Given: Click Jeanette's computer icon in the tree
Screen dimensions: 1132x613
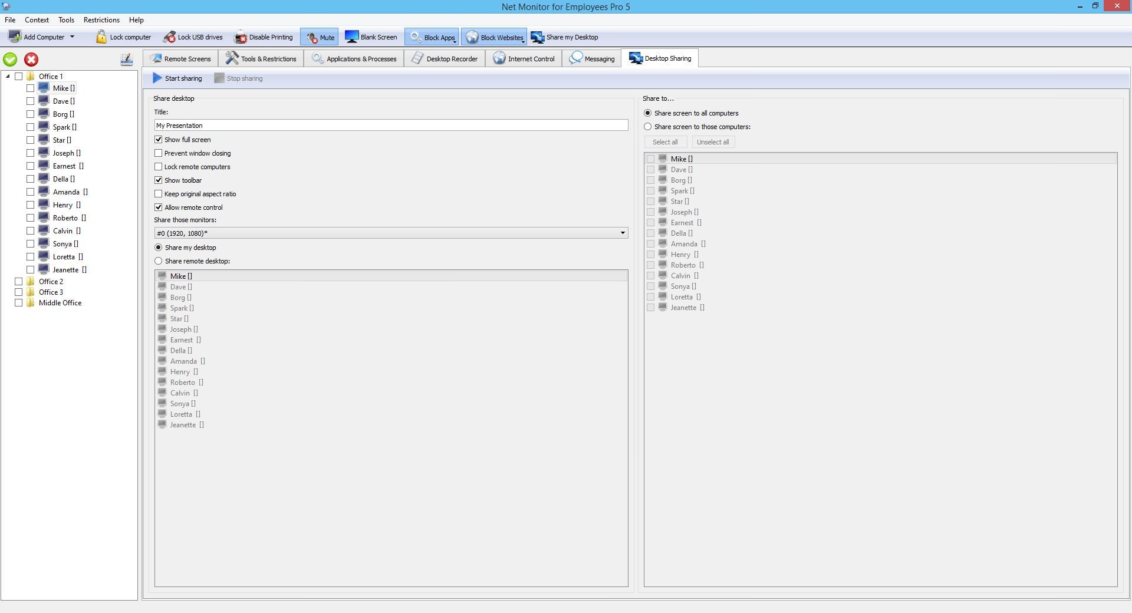Looking at the screenshot, I should [44, 269].
